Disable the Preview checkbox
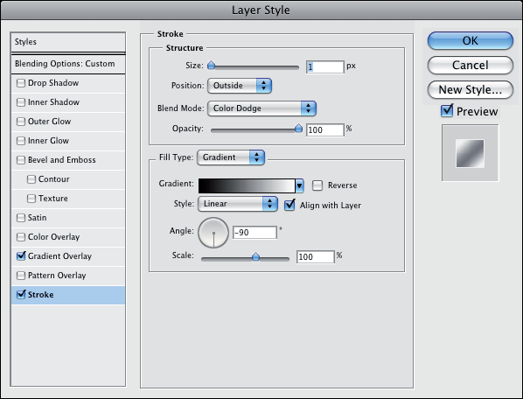Viewport: 523px width, 399px height. coord(447,111)
